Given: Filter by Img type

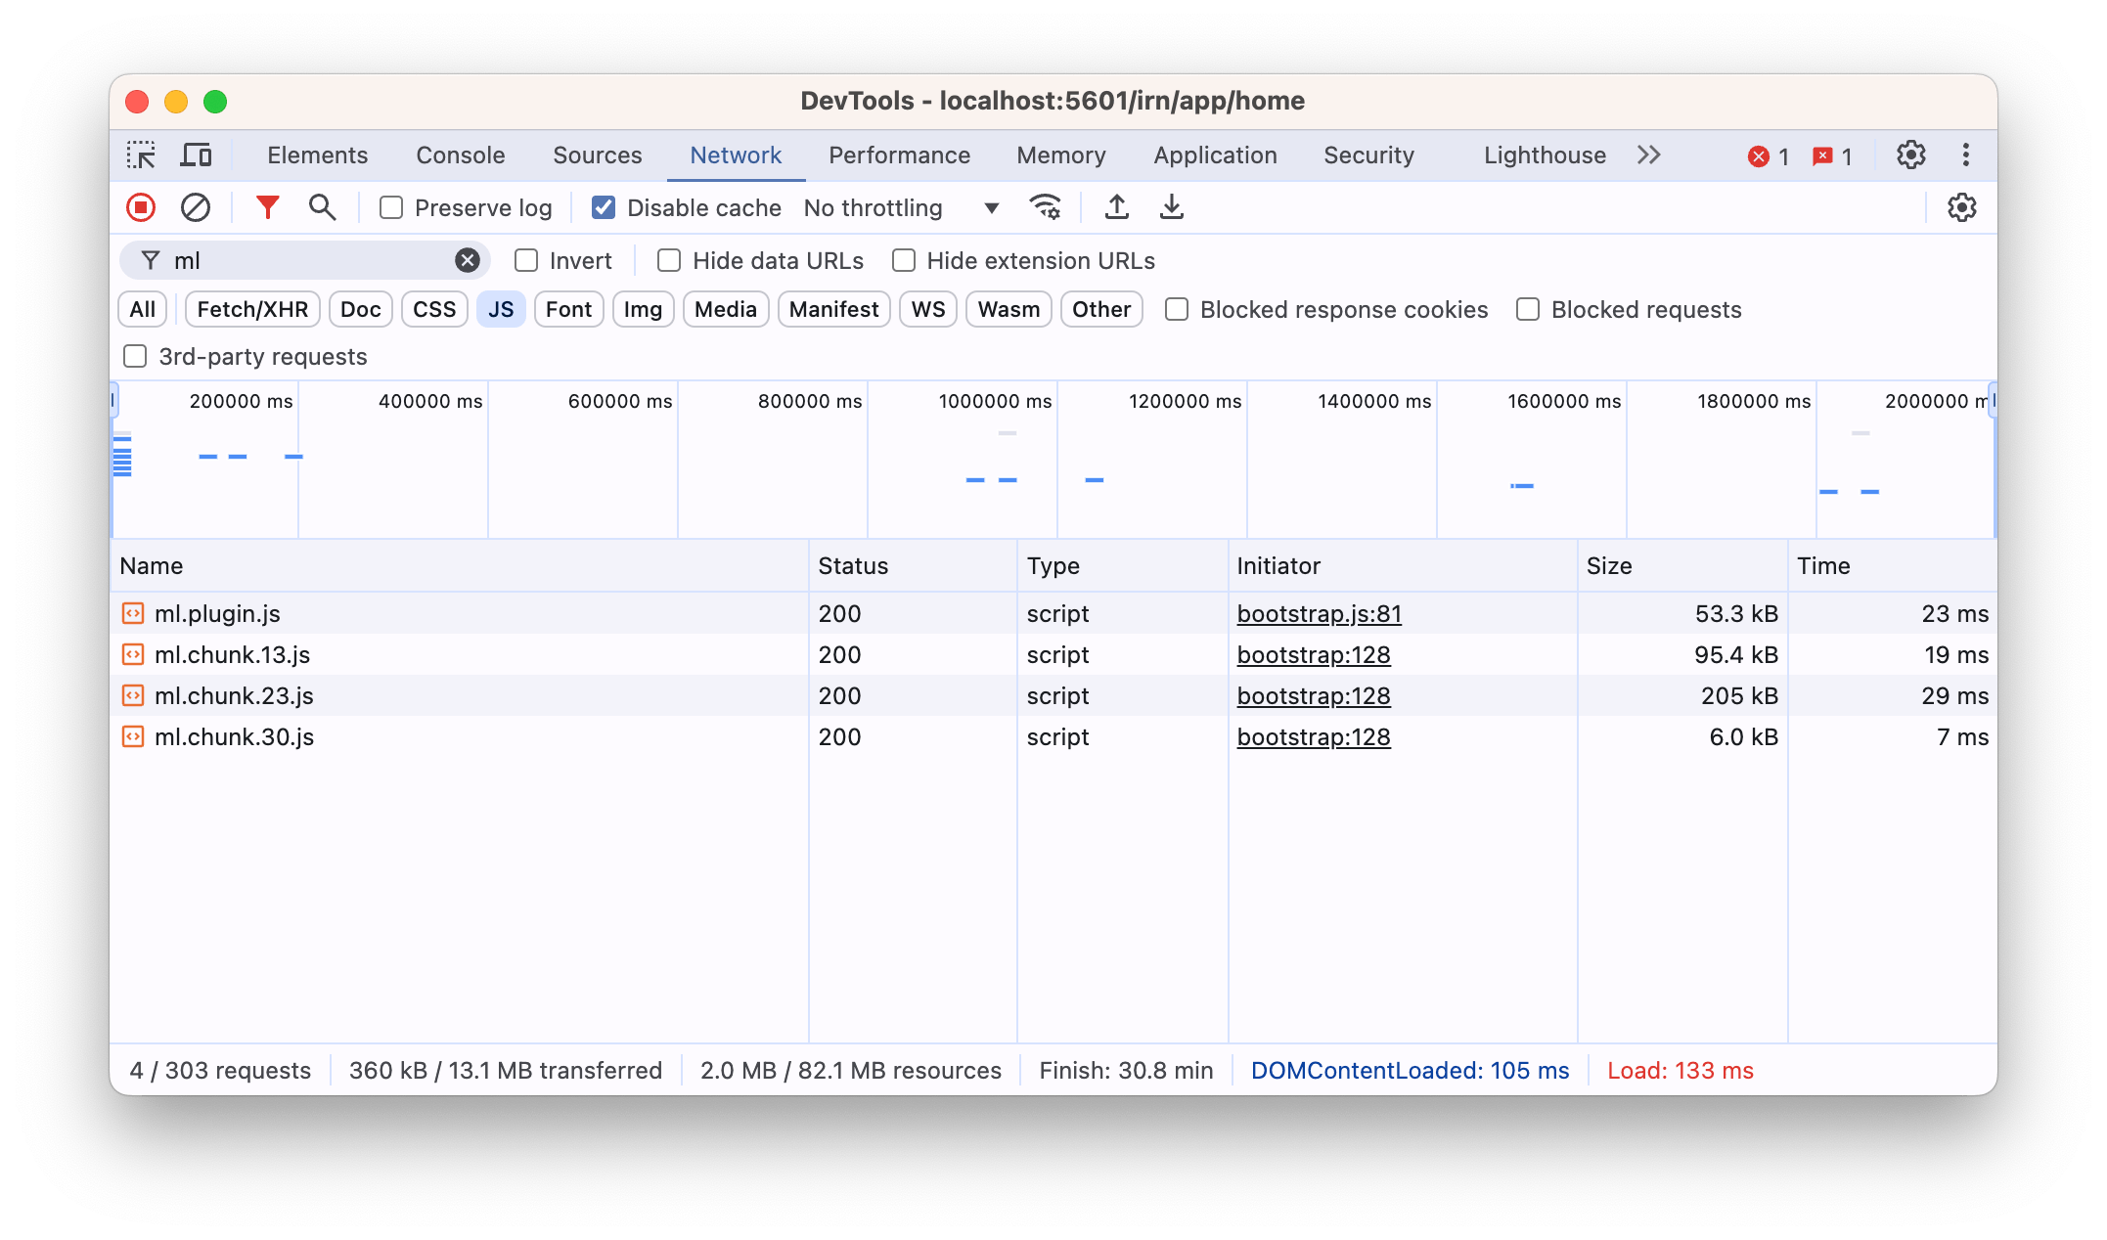Looking at the screenshot, I should pos(643,309).
